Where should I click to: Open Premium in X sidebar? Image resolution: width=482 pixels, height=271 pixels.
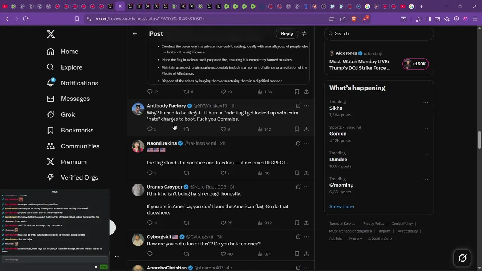pyautogui.click(x=67, y=162)
